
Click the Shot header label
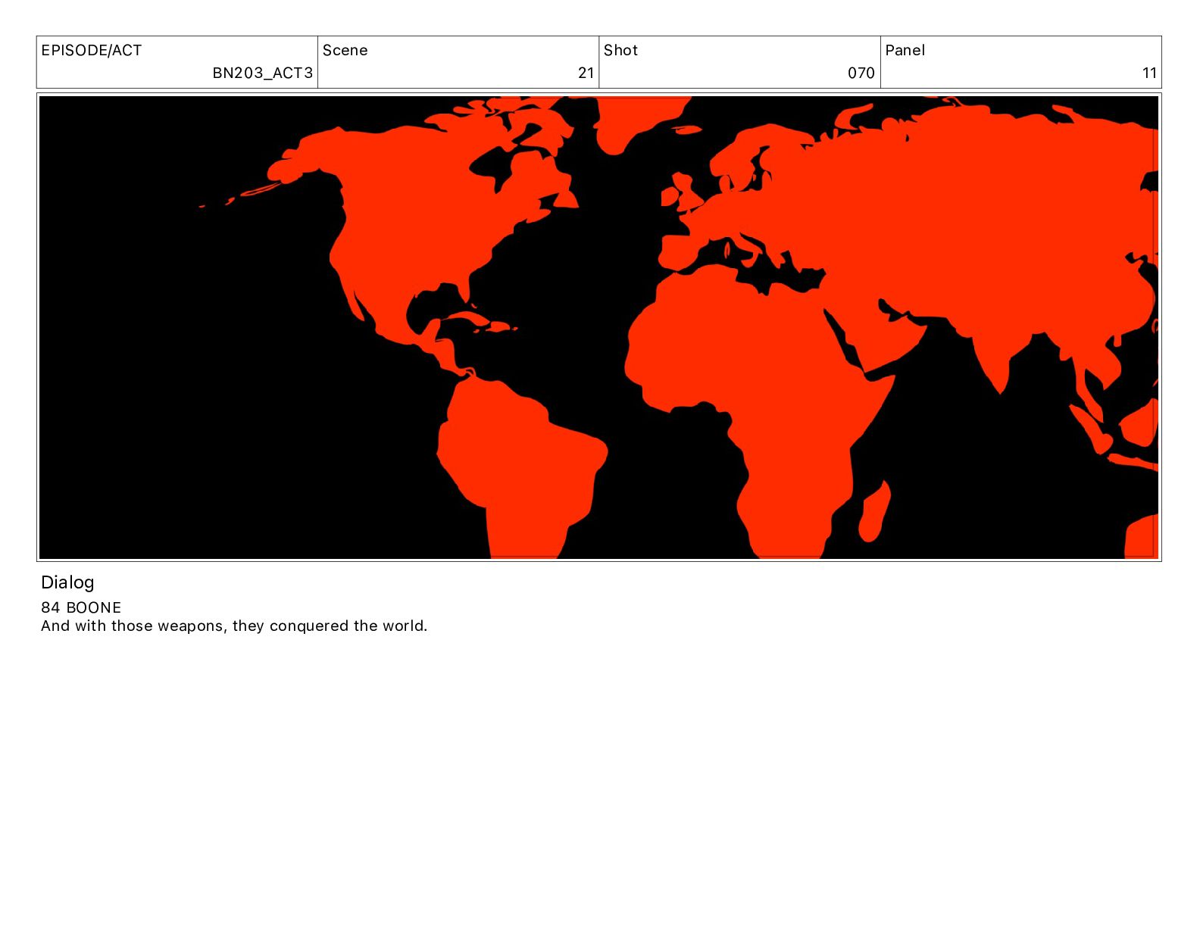620,51
